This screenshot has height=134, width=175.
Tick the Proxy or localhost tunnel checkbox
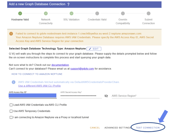click(11, 117)
